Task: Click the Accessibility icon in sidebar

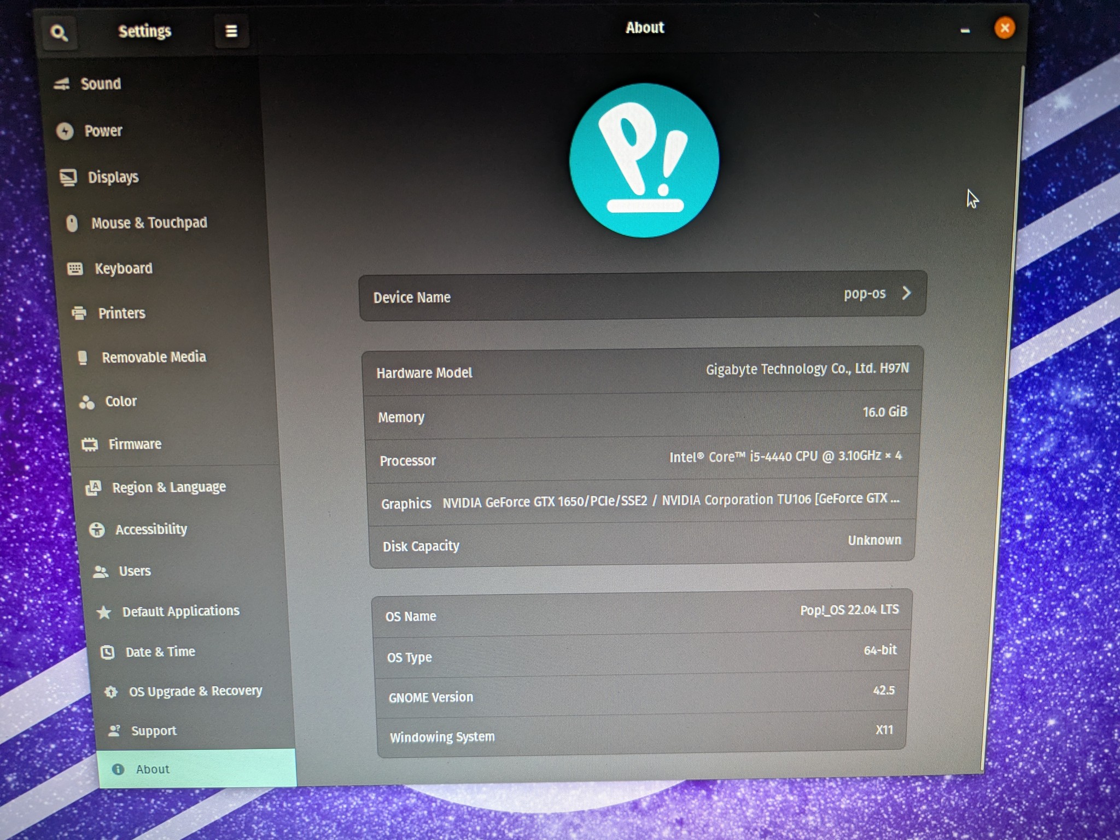Action: (x=97, y=529)
